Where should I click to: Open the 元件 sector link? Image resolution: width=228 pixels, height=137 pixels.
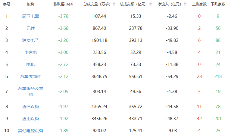[x=30, y=28]
